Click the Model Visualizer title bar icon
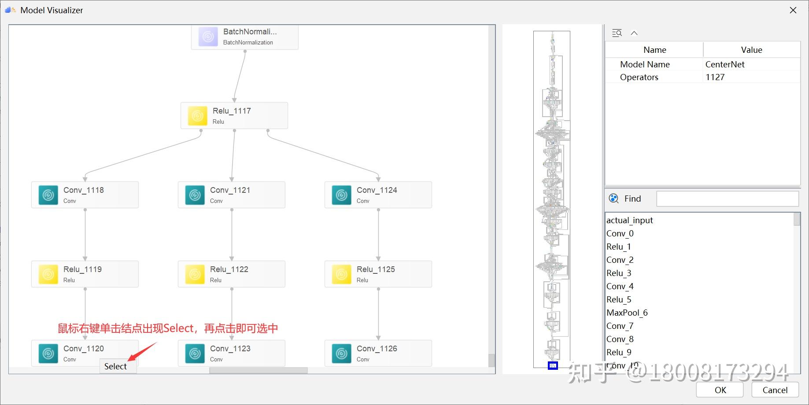 coord(10,10)
